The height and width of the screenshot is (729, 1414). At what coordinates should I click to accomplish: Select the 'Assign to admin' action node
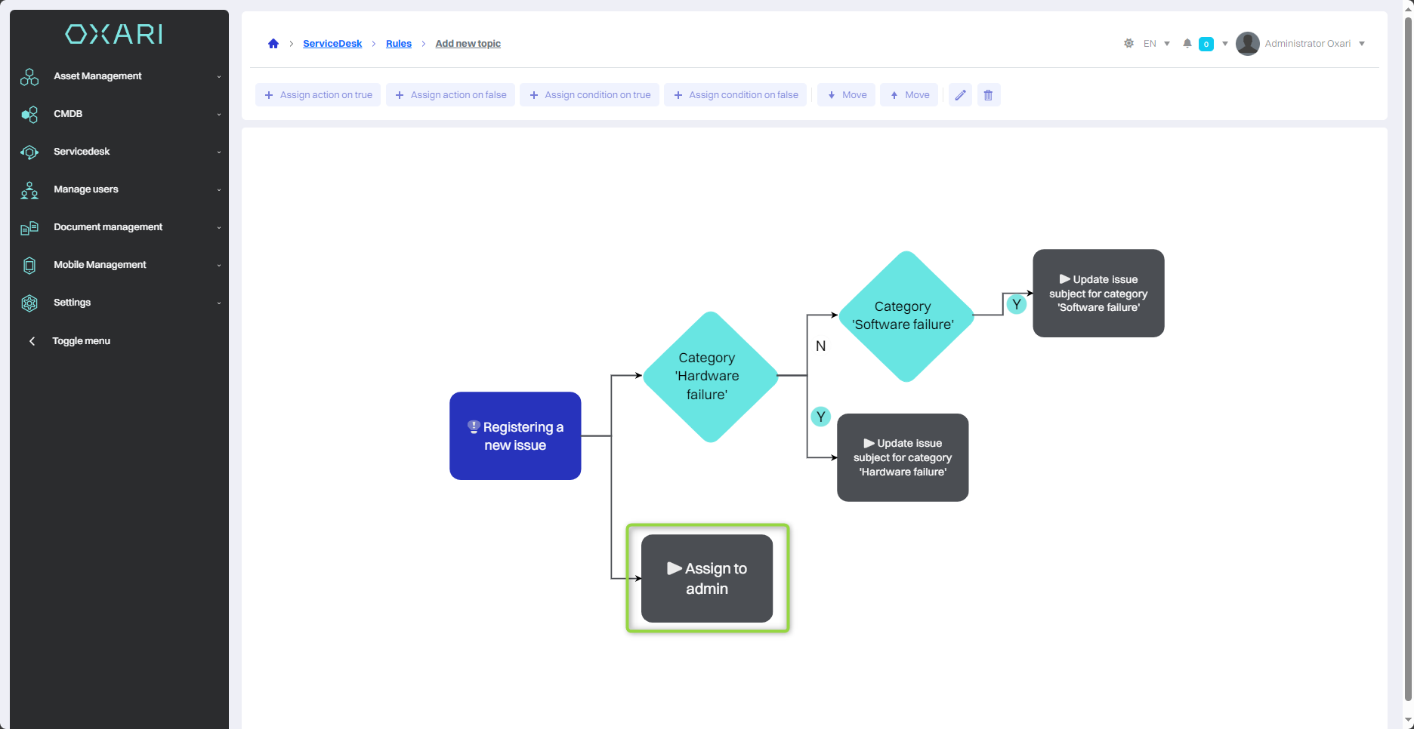707,579
